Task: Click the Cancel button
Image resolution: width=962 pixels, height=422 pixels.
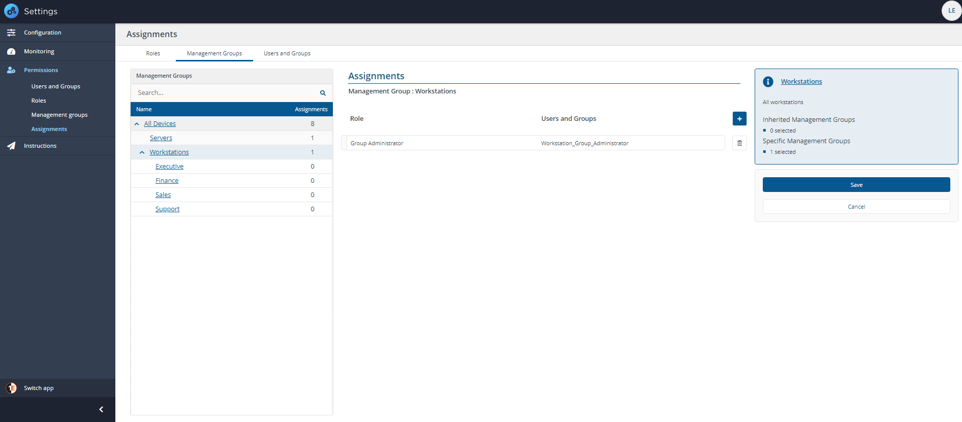Action: pyautogui.click(x=856, y=207)
